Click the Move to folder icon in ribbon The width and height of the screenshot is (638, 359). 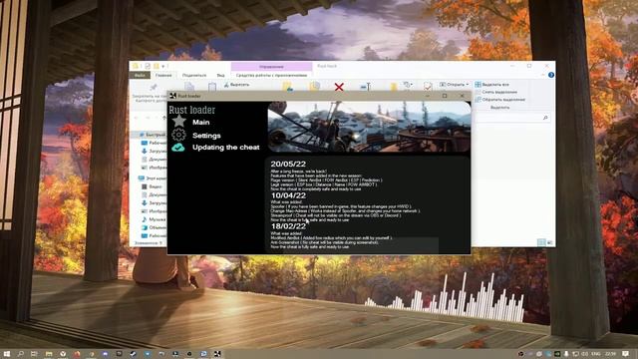288,87
